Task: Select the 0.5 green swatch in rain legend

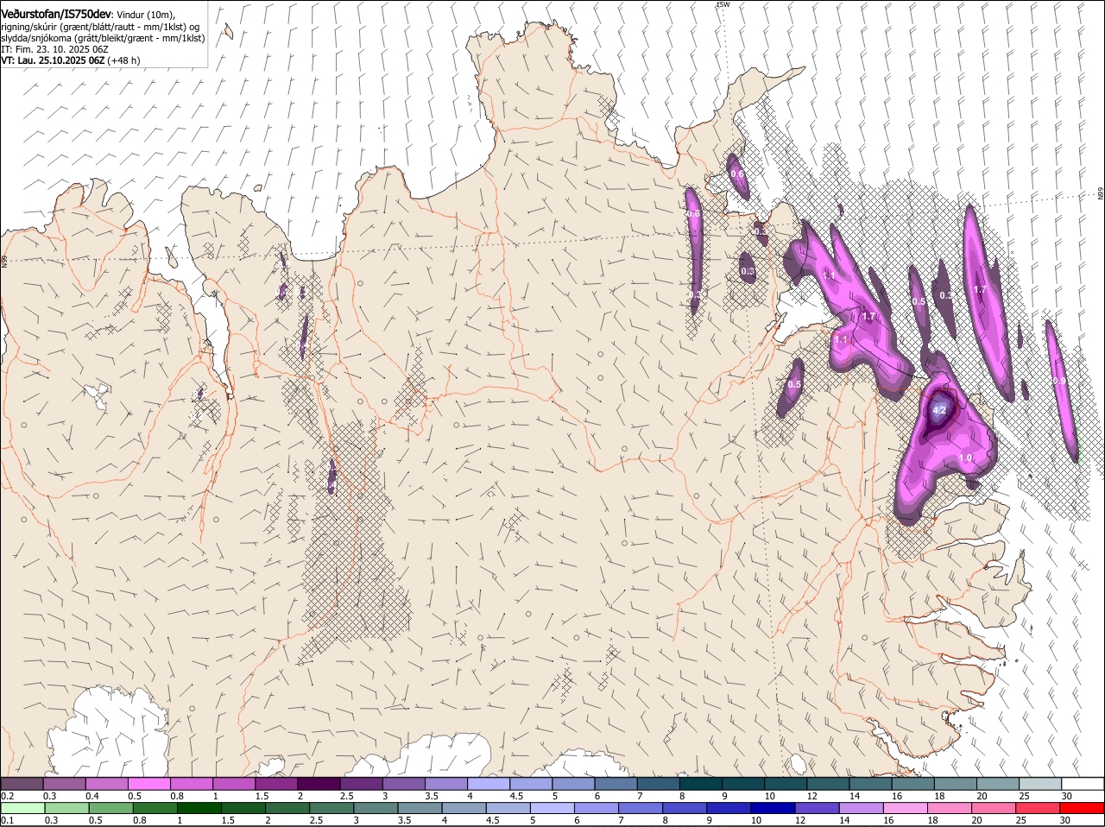Action: point(110,808)
